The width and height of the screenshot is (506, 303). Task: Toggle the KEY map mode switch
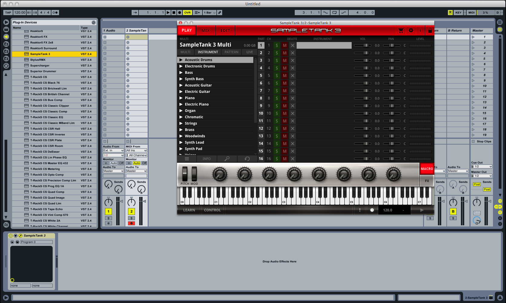pos(458,12)
